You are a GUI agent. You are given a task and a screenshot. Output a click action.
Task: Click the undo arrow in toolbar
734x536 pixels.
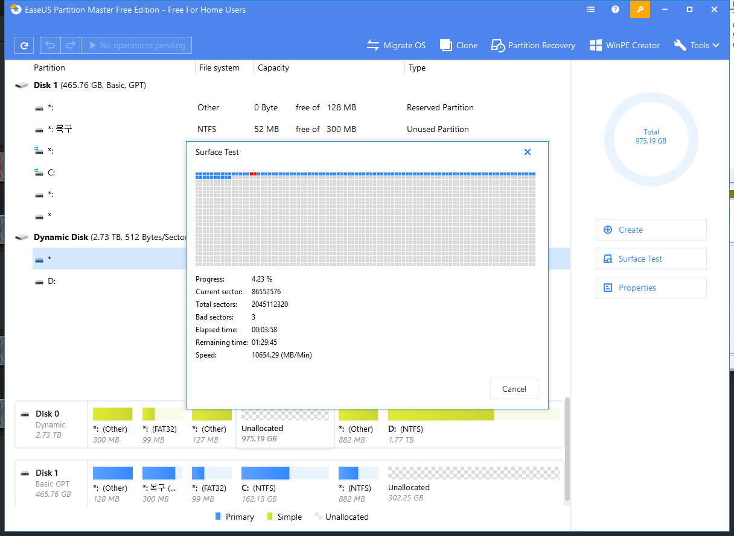(50, 45)
